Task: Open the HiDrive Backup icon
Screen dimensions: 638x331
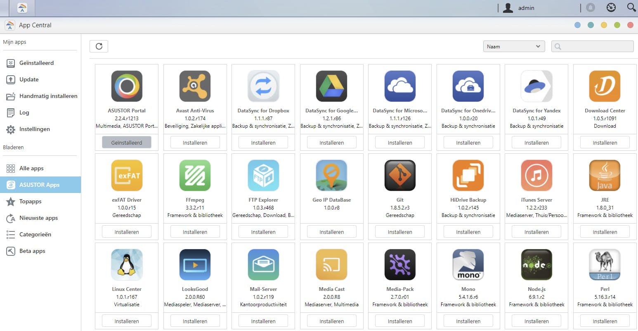Action: click(468, 175)
